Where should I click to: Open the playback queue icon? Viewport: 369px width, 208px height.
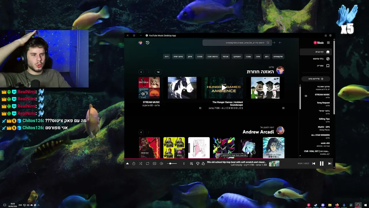click(191, 164)
